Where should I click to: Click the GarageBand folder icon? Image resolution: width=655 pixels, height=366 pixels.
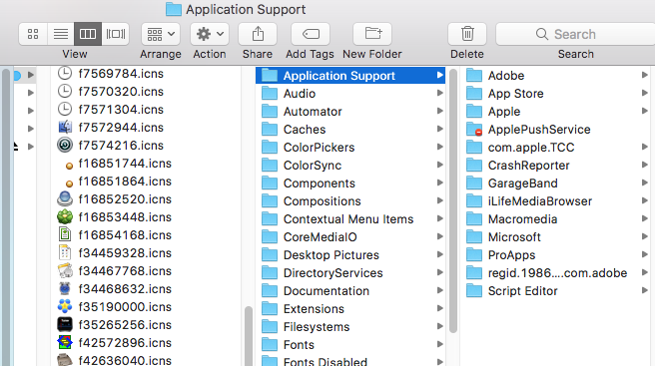point(474,183)
